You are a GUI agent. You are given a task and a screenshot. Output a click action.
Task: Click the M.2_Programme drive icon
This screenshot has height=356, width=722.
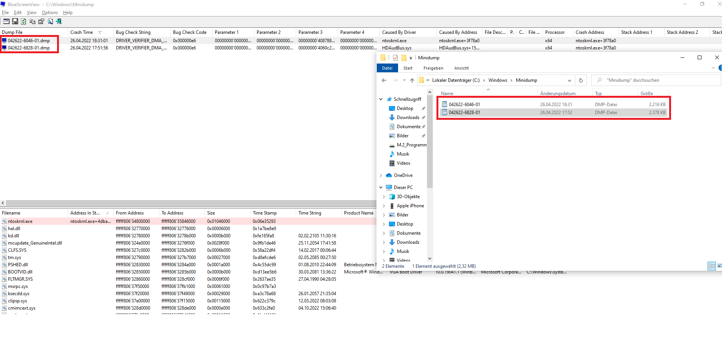point(392,145)
